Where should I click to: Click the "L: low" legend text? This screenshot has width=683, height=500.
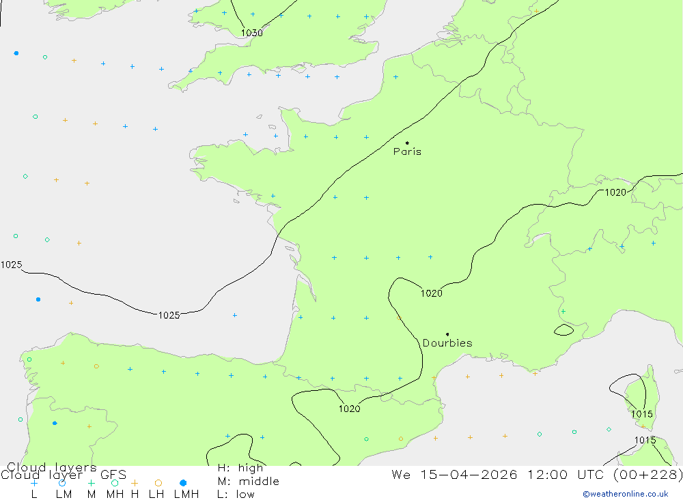pyautogui.click(x=236, y=495)
